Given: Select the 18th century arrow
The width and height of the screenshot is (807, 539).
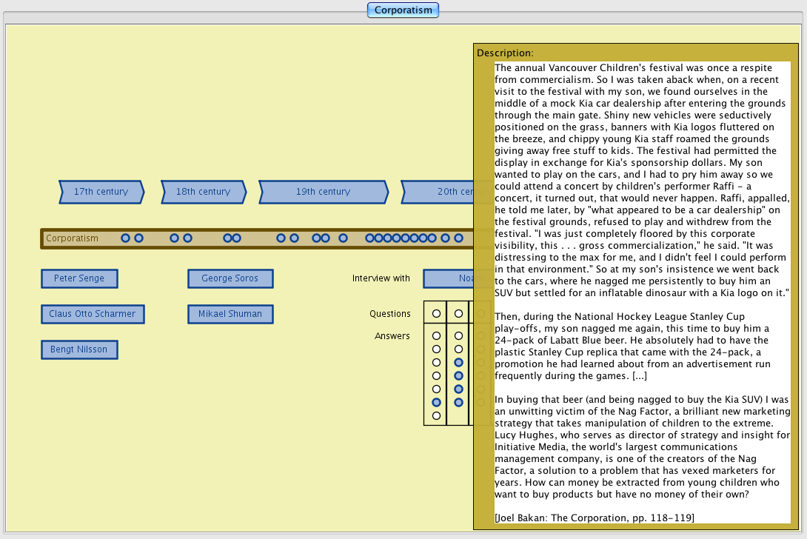Looking at the screenshot, I should [203, 192].
